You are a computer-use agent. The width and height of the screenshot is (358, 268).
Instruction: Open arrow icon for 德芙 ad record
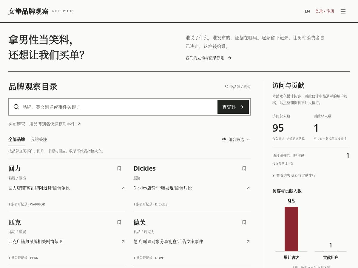tap(248, 241)
